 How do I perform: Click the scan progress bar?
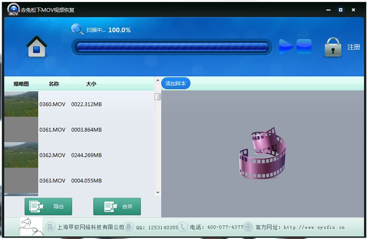tap(172, 47)
